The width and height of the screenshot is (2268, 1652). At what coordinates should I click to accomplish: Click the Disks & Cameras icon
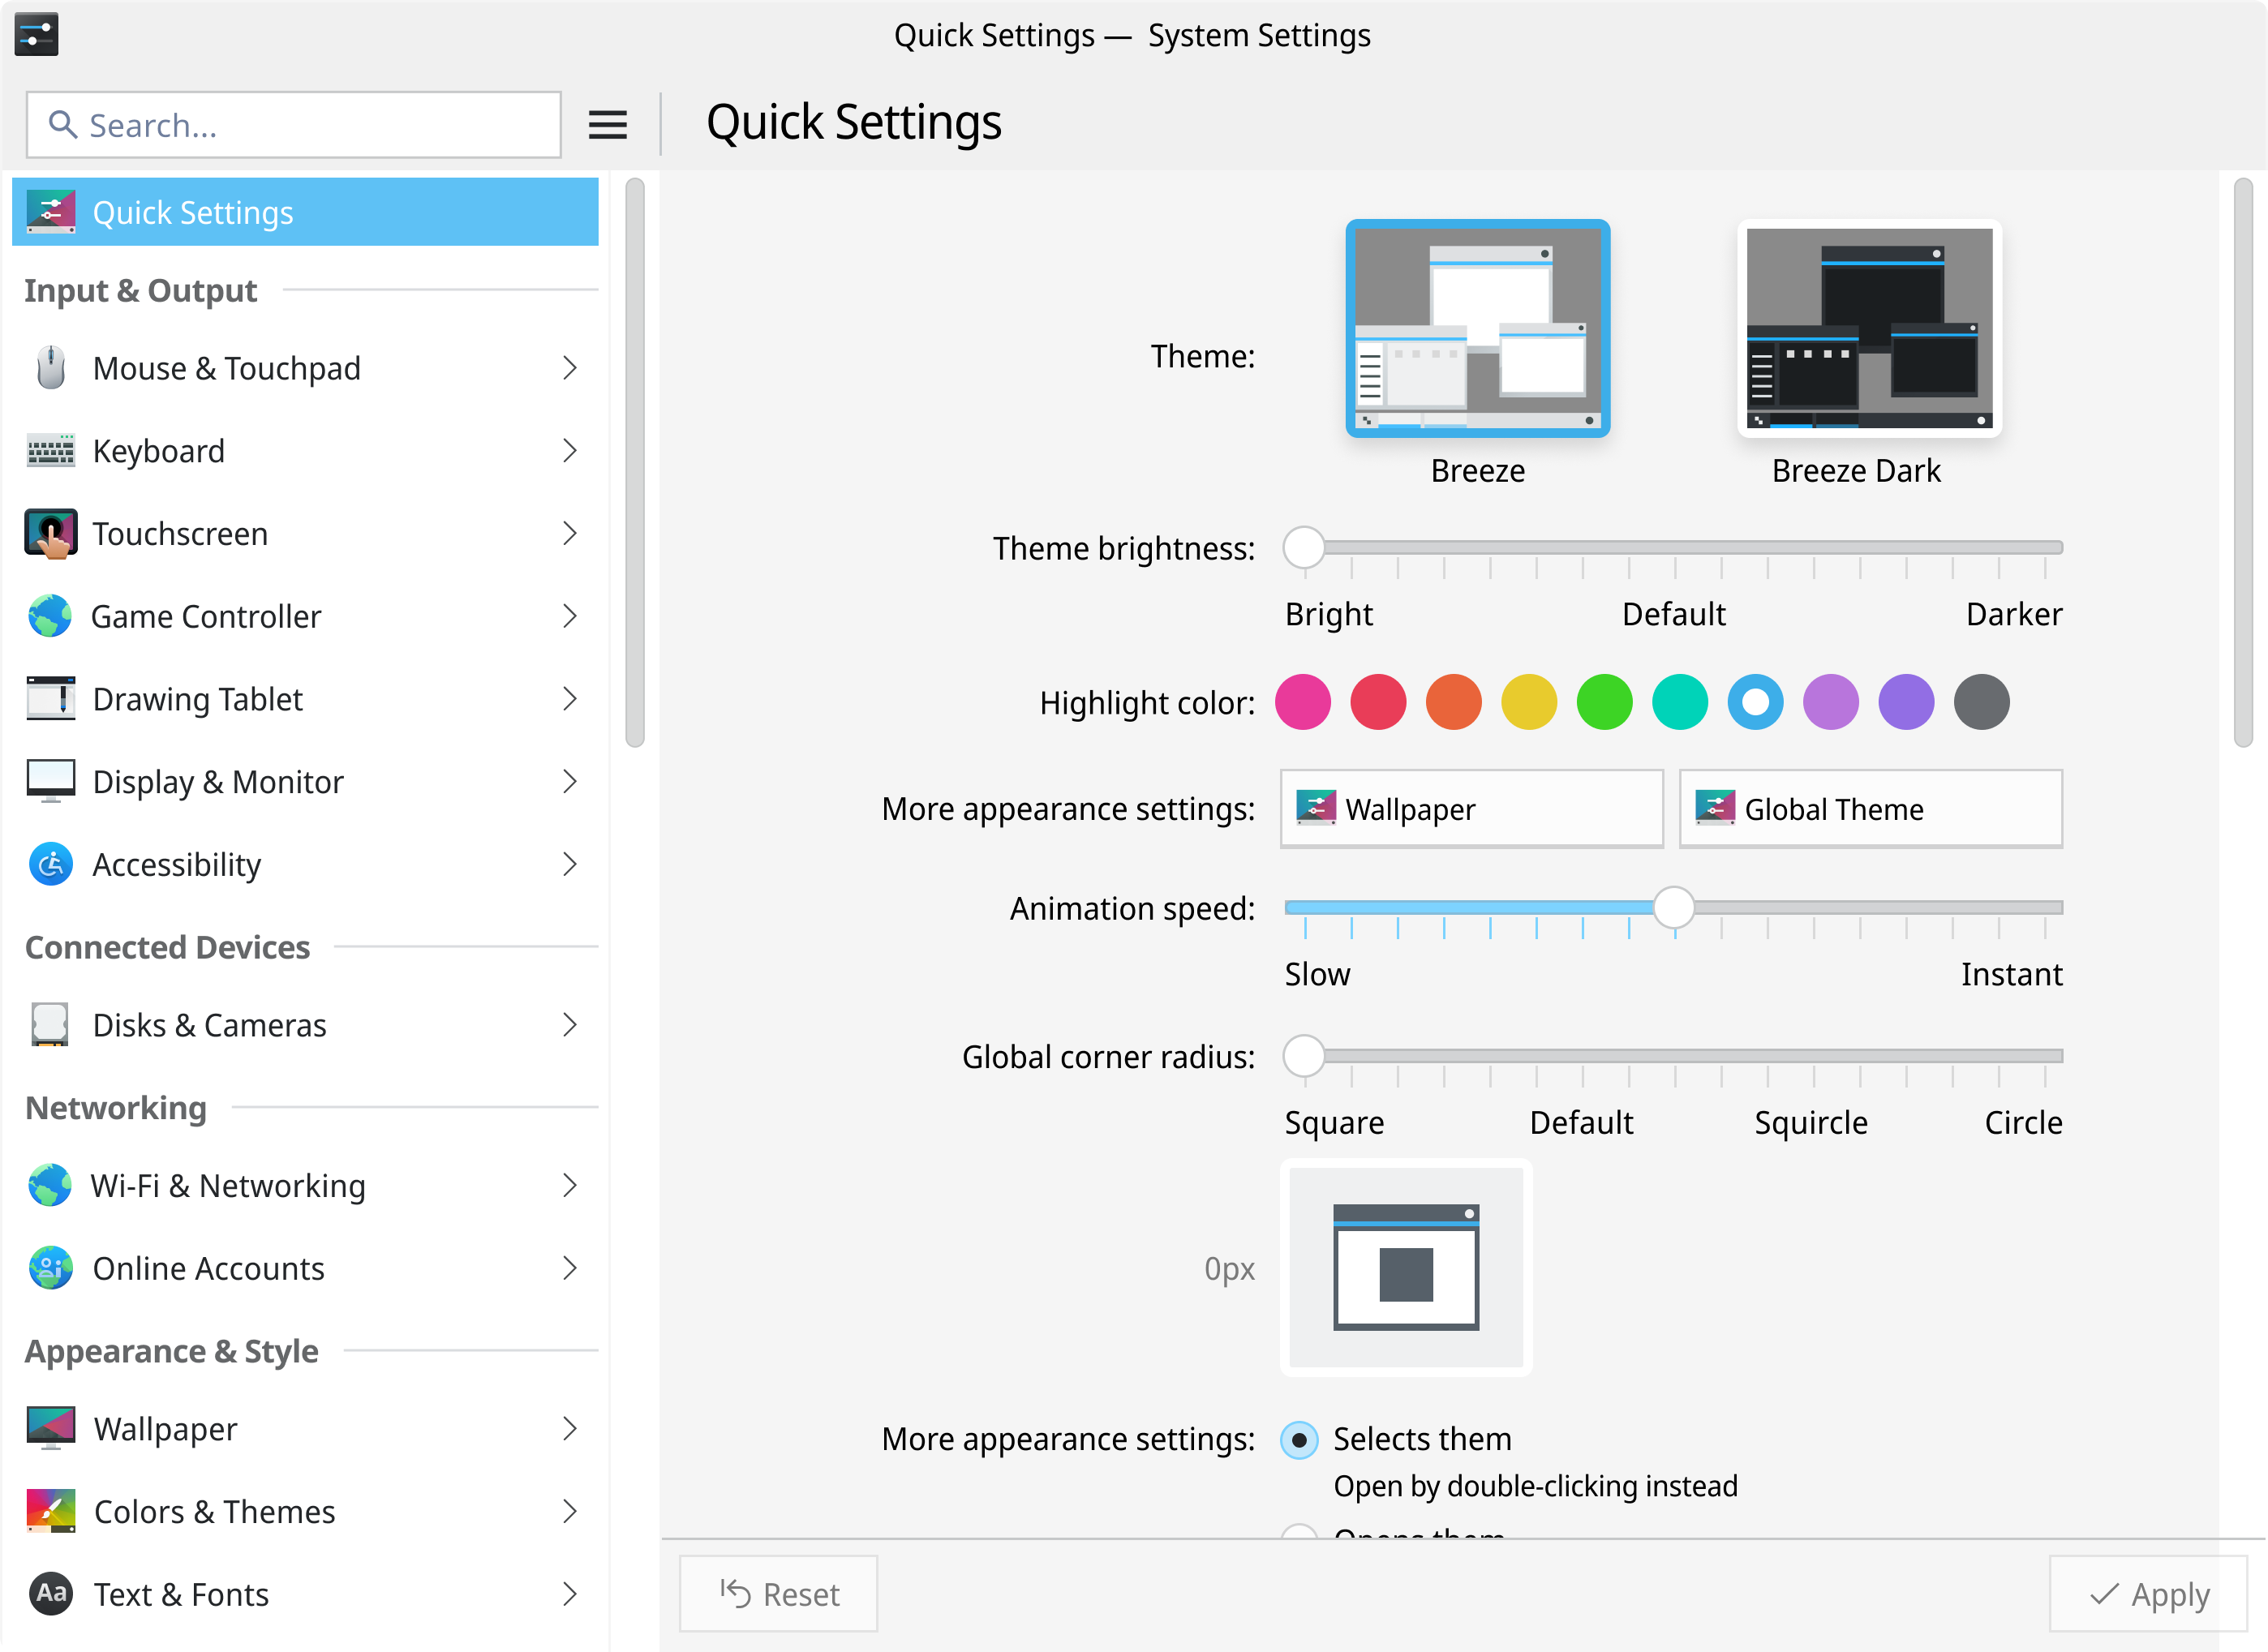tap(50, 1025)
